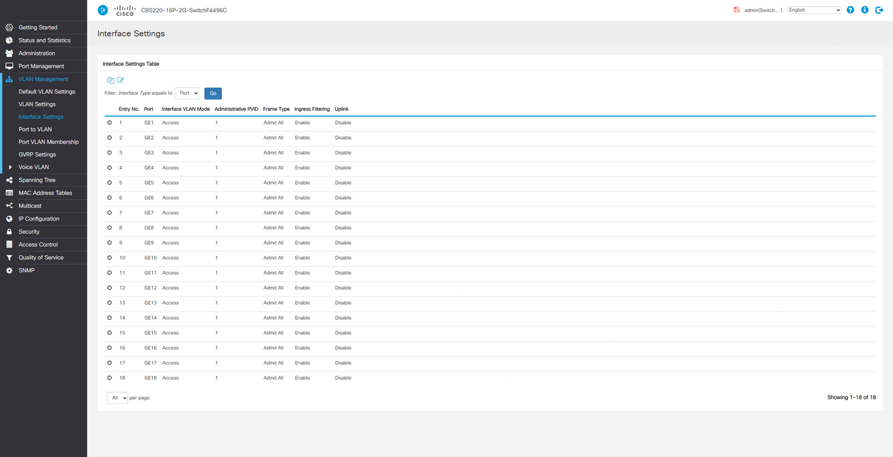Viewport: 893px width, 457px height.
Task: Click the Status and Statistics icon
Action: [x=9, y=40]
